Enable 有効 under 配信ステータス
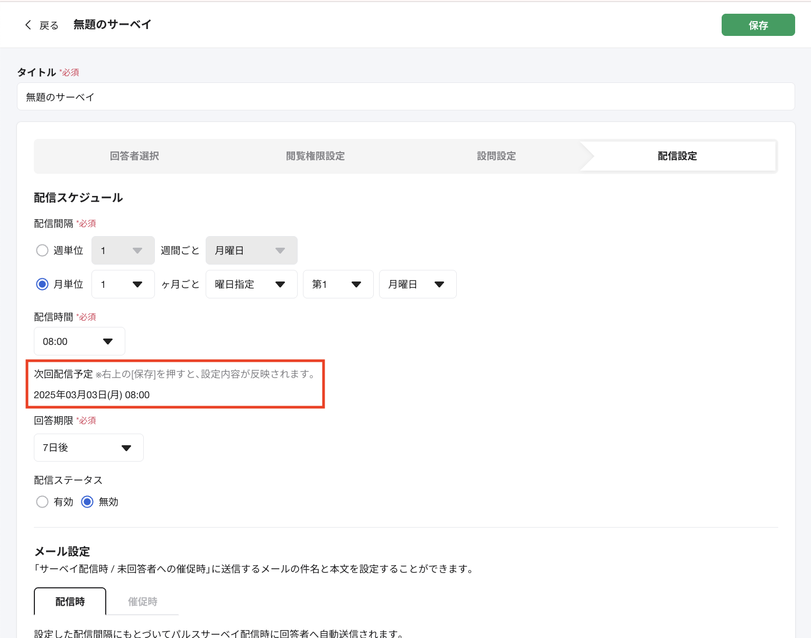This screenshot has width=811, height=638. (x=42, y=502)
